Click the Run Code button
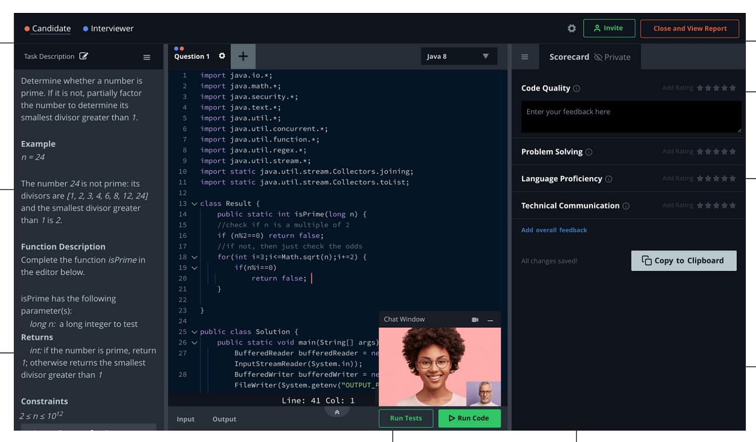The width and height of the screenshot is (756, 442). 469,418
